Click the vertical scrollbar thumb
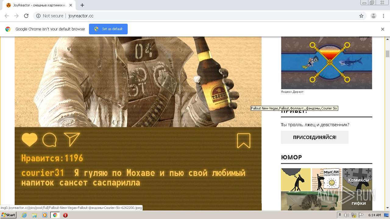390x219 pixels. [x=388, y=54]
